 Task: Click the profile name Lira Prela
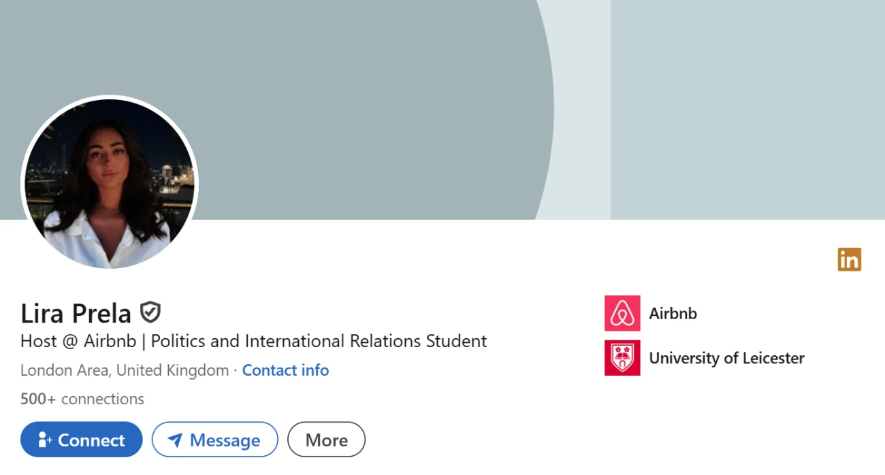tap(76, 313)
